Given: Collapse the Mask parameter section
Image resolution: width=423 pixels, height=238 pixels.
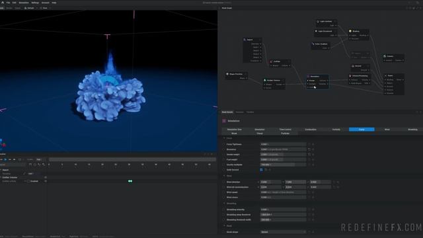Looking at the screenshot, I should [224, 225].
